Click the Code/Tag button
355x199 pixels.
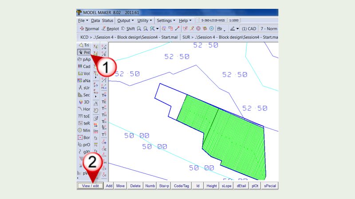click(x=181, y=186)
